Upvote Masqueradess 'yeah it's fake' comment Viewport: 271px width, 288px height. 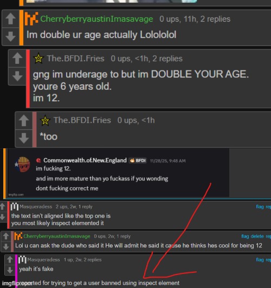coord(10,259)
